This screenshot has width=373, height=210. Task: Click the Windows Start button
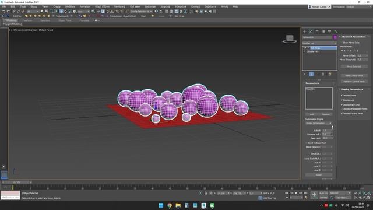tap(161, 205)
